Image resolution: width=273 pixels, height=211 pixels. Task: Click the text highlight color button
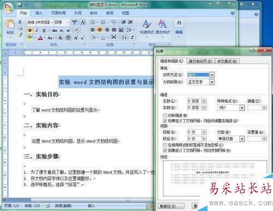[x=30, y=38]
